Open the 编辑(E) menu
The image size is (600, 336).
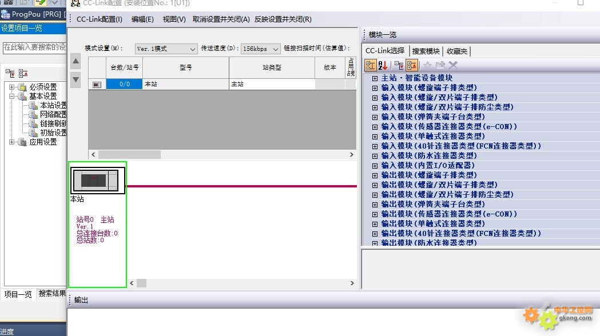pos(142,19)
